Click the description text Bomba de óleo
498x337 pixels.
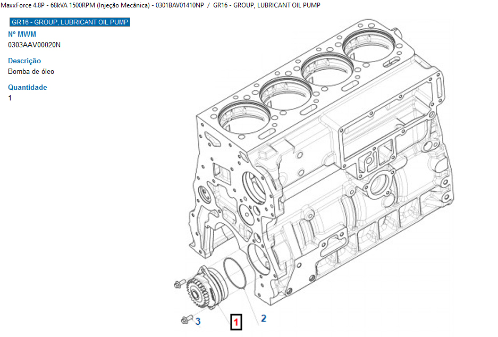(31, 71)
